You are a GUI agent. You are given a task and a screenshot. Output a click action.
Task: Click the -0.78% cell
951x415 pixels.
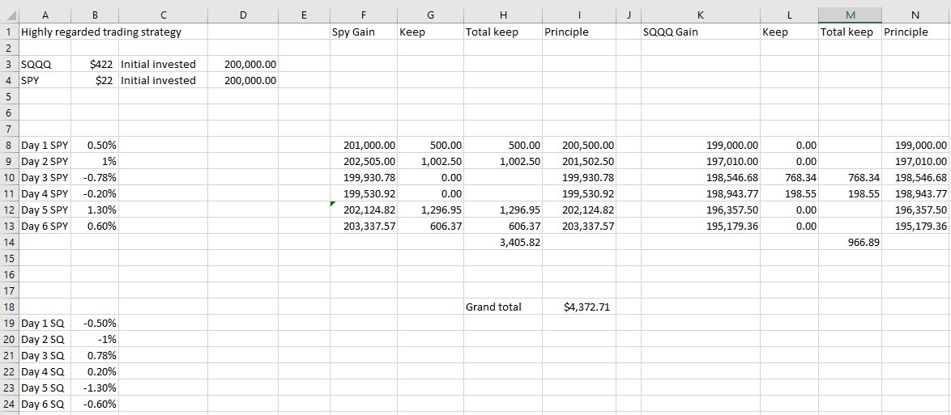pos(95,177)
